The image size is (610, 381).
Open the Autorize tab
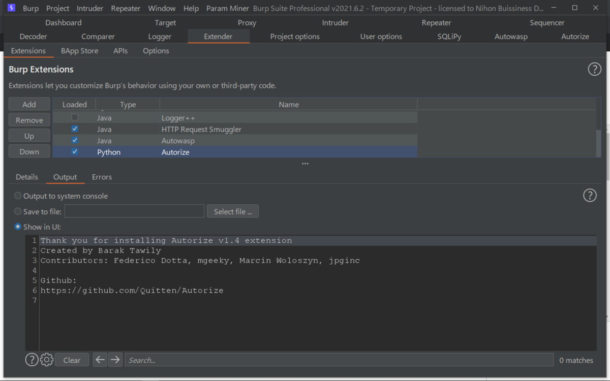pos(575,37)
